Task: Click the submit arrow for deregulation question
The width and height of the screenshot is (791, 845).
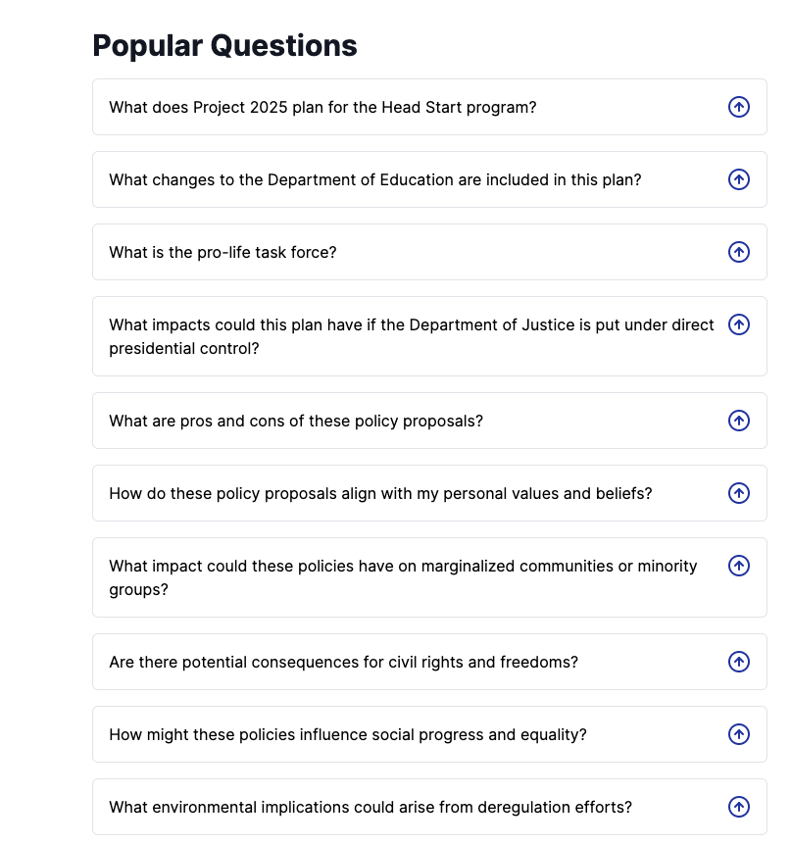Action: tap(739, 807)
